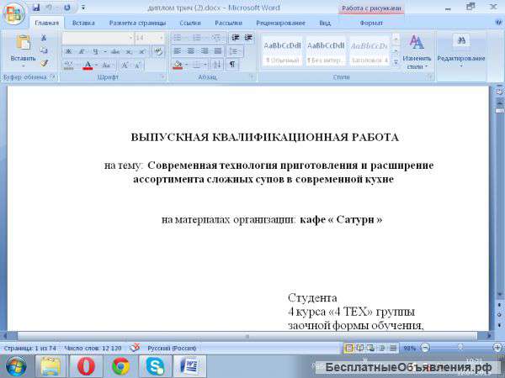Justify the paragraph text
The height and width of the screenshot is (378, 505).
(x=218, y=51)
